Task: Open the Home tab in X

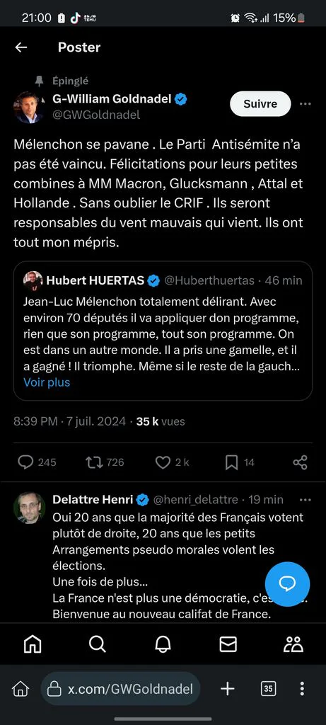Action: [33, 644]
